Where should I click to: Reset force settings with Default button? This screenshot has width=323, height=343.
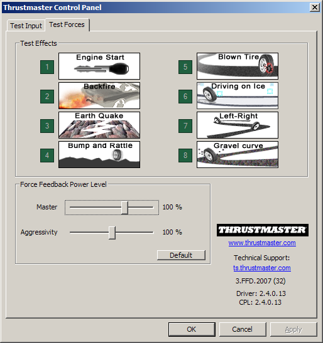click(x=181, y=255)
